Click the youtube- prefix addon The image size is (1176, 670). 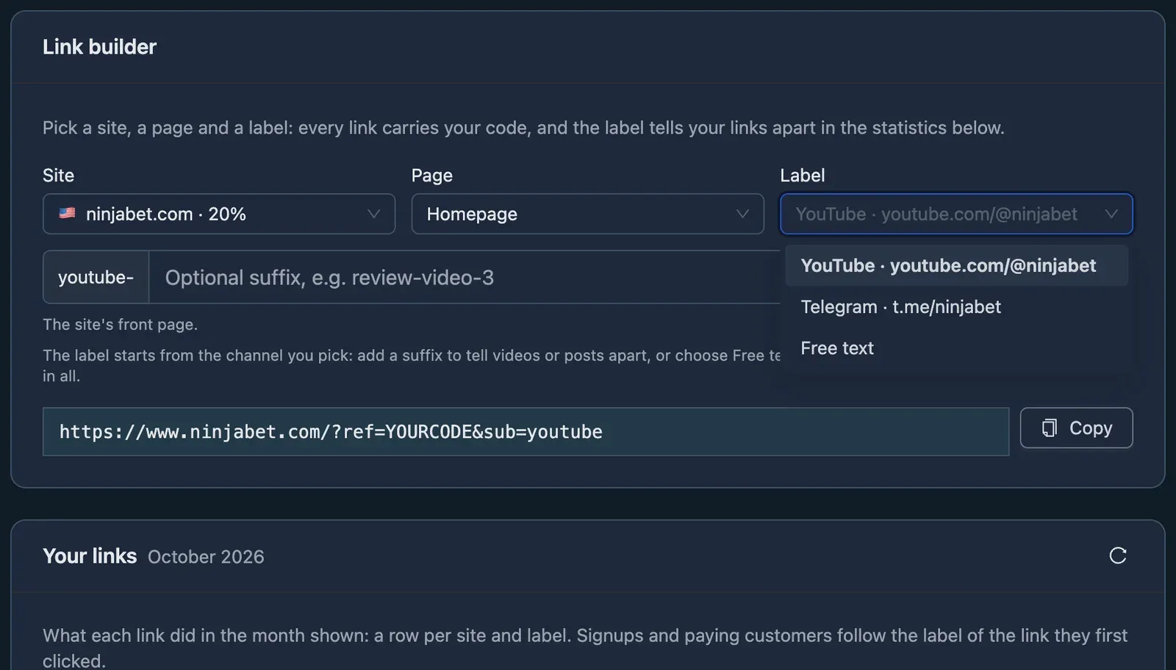[96, 277]
